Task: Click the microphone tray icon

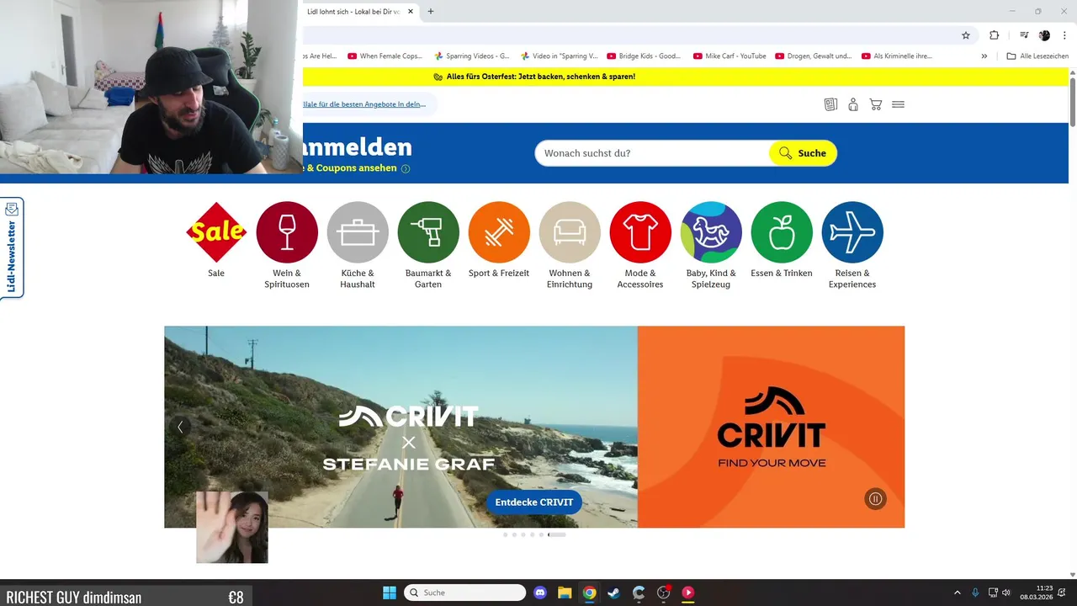Action: click(975, 593)
